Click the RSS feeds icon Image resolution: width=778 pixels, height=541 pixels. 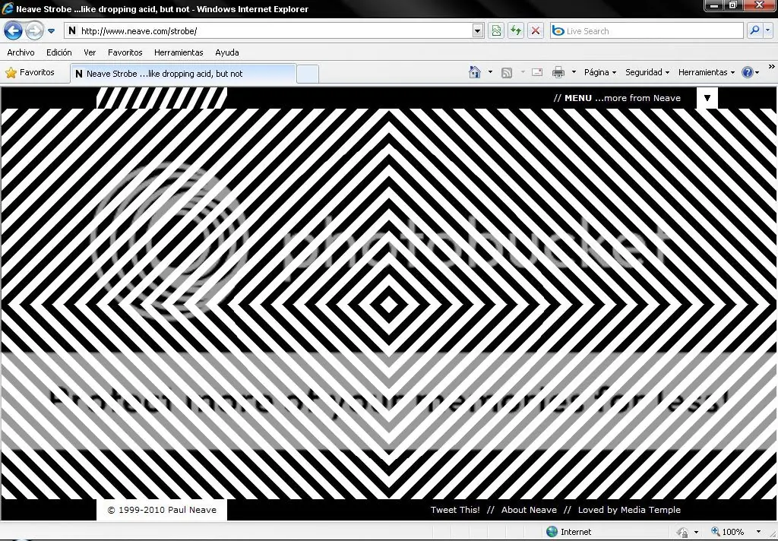pyautogui.click(x=507, y=73)
